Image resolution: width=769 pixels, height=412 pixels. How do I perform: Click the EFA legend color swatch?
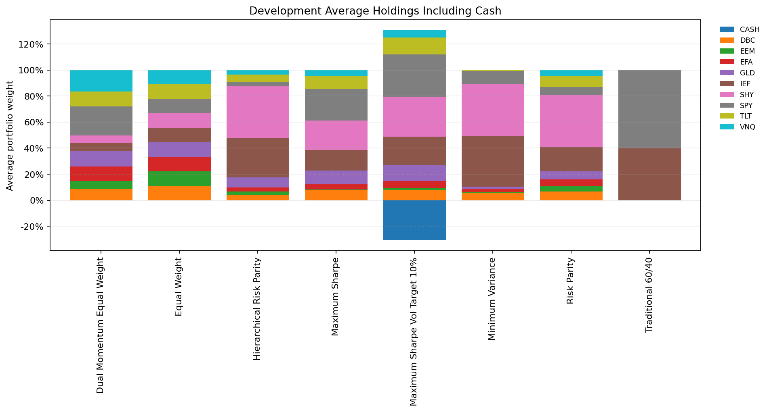[727, 62]
